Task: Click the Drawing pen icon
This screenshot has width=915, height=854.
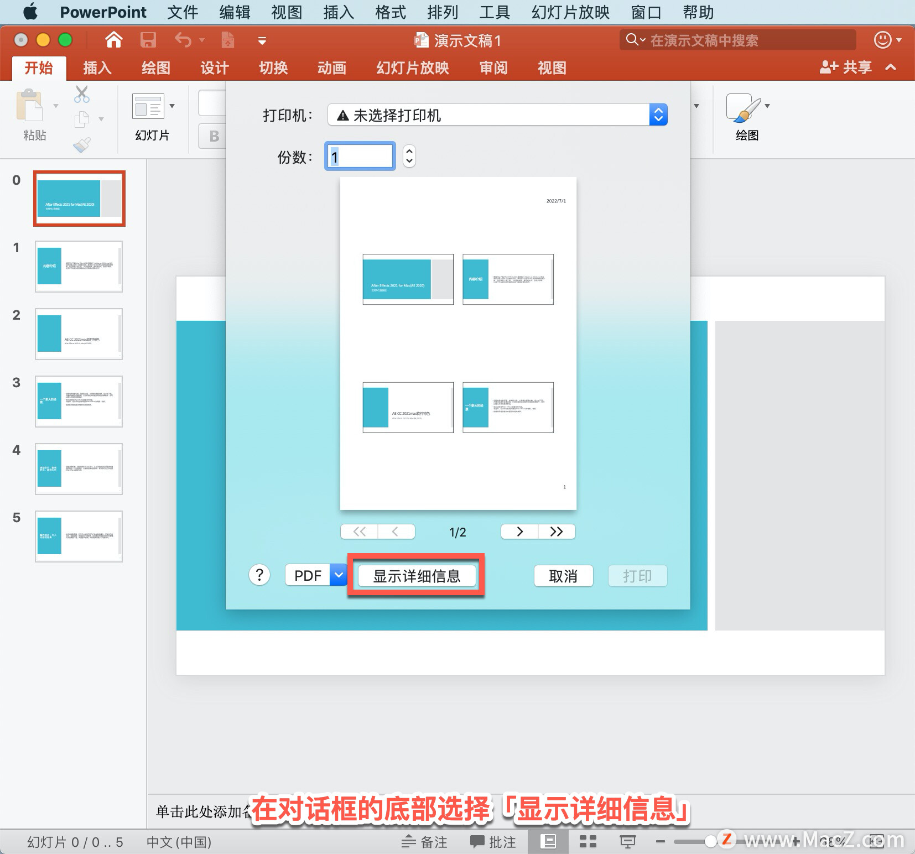Action: pos(743,108)
